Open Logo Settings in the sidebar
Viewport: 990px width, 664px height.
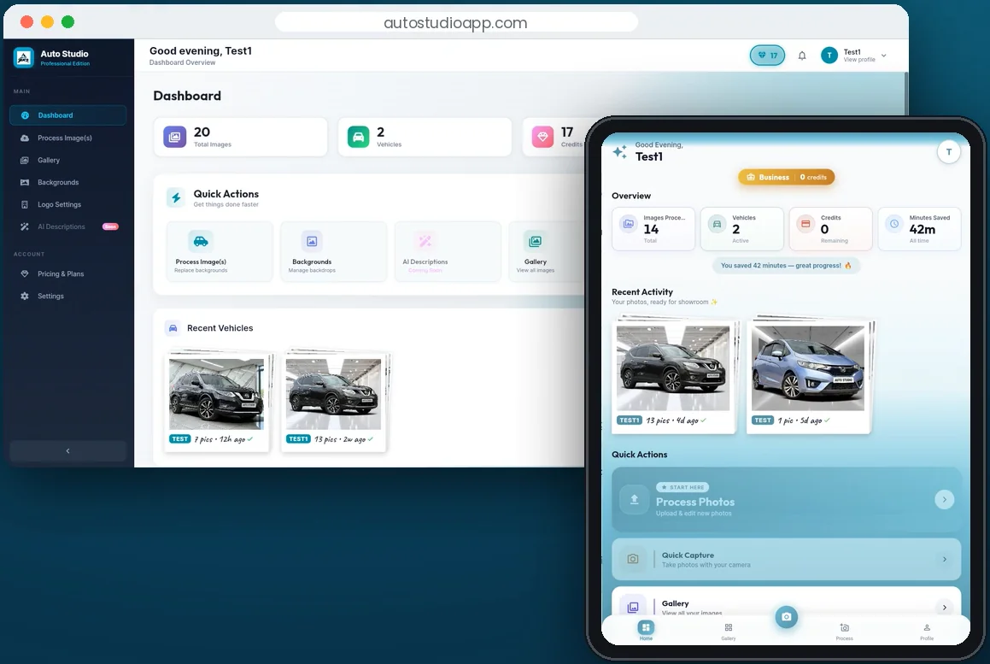pyautogui.click(x=67, y=204)
